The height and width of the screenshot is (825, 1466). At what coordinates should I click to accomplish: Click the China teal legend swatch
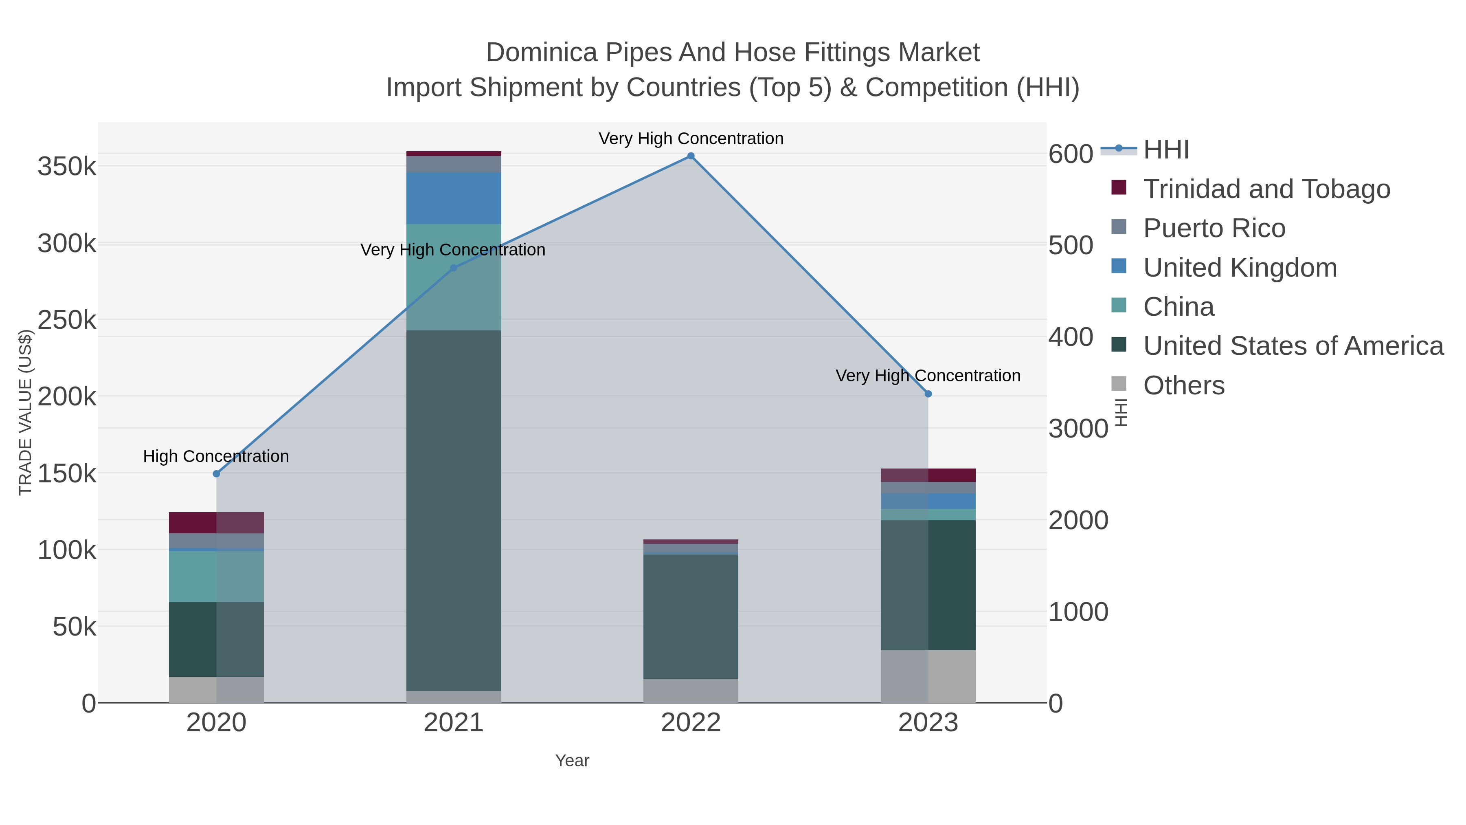tap(1119, 305)
